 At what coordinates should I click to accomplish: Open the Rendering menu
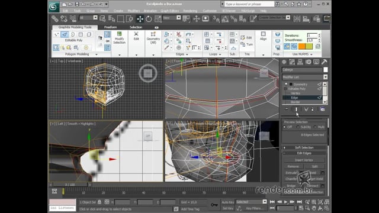pos(190,11)
